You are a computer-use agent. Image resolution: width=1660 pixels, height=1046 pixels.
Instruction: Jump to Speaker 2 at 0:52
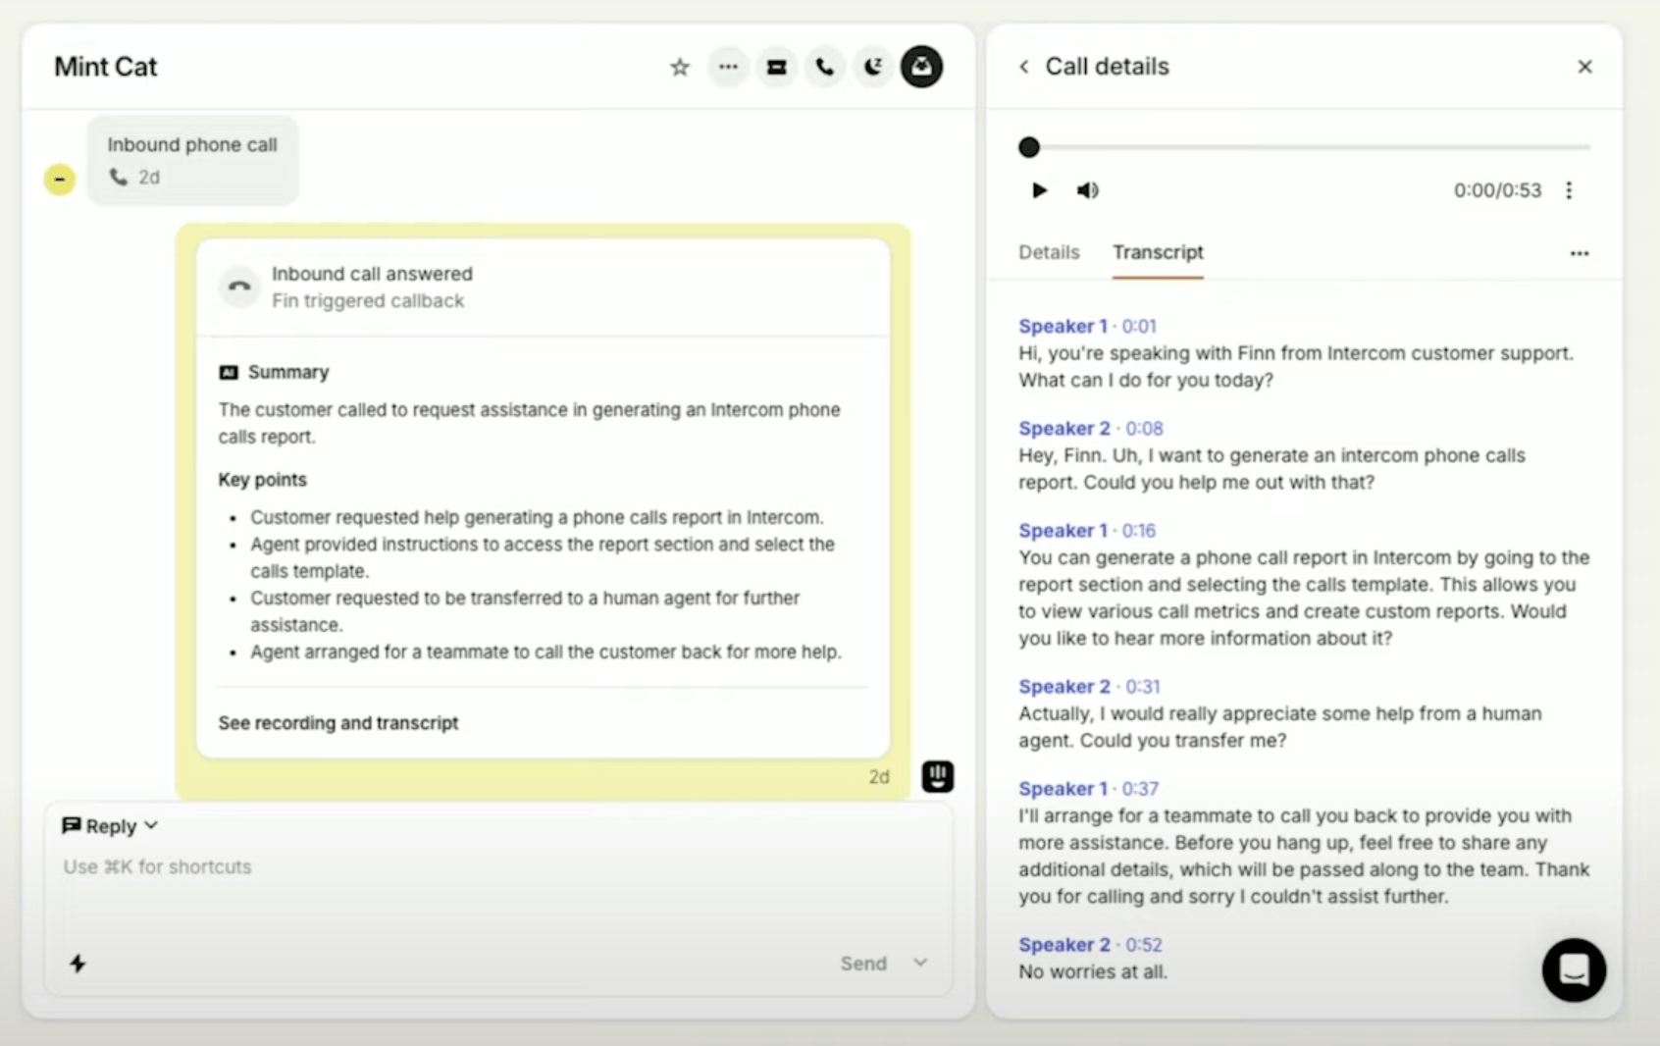(1090, 944)
